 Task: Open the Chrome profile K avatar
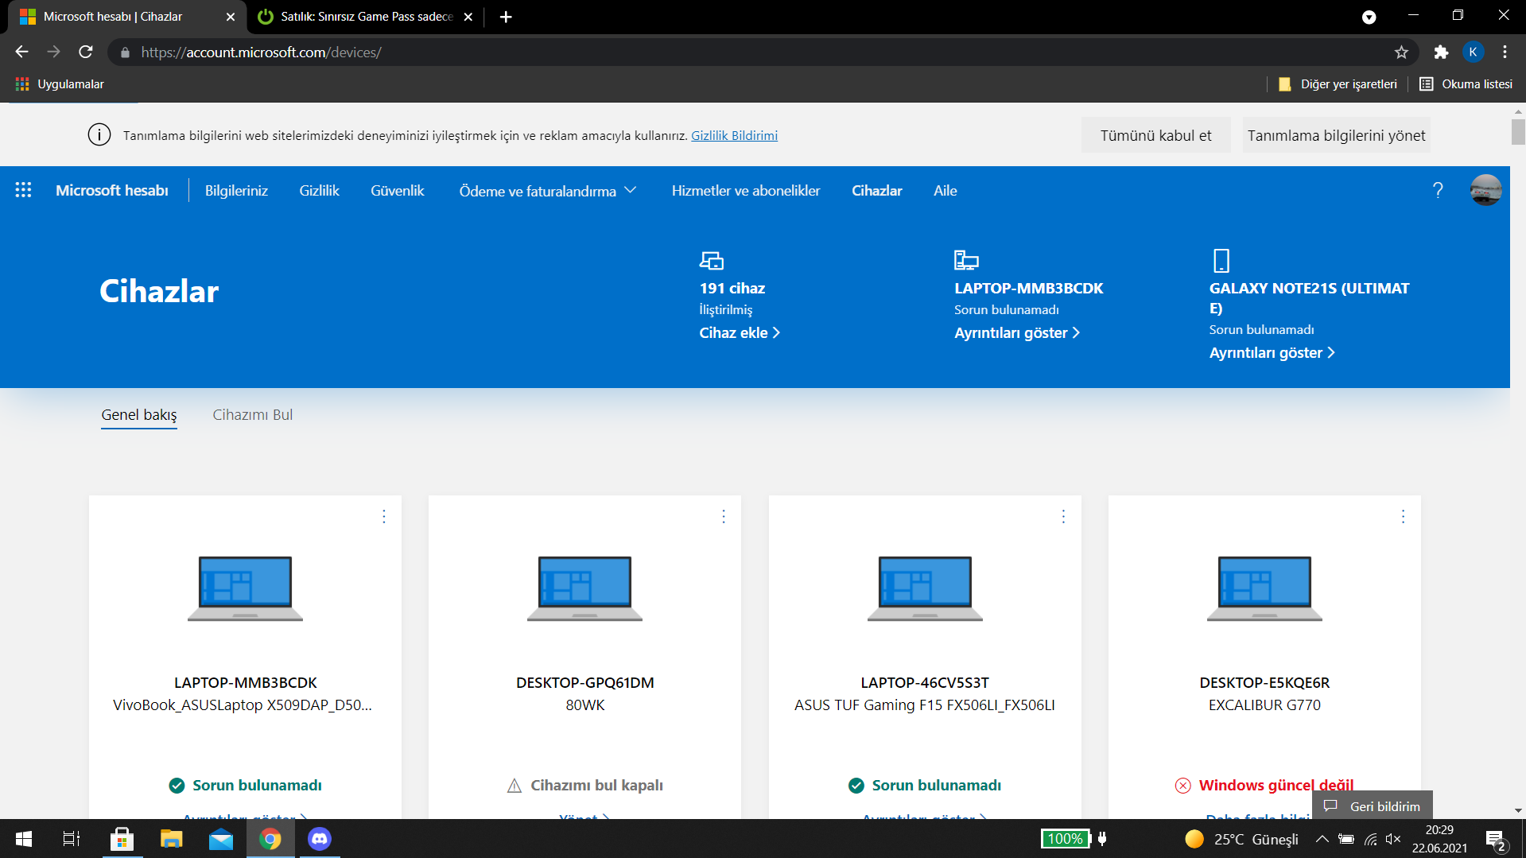coord(1473,52)
